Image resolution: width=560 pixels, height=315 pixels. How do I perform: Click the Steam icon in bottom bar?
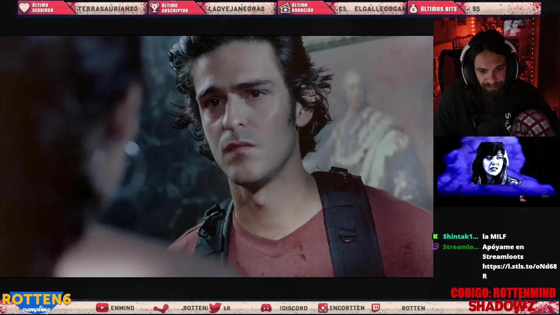pyautogui.click(x=161, y=308)
